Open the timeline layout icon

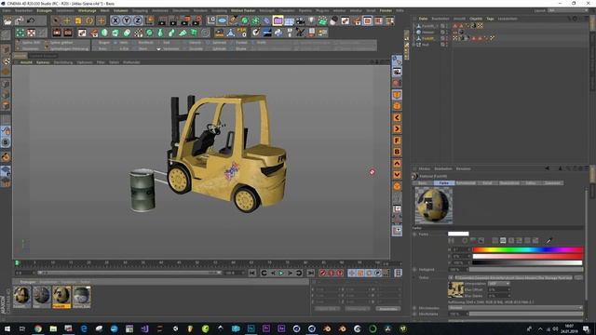click(398, 273)
